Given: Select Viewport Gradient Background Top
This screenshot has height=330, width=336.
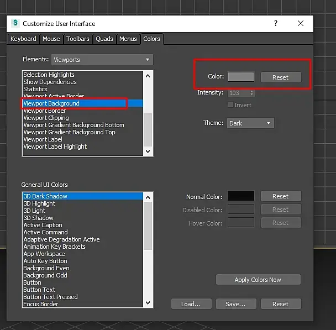Looking at the screenshot, I should click(83, 132).
